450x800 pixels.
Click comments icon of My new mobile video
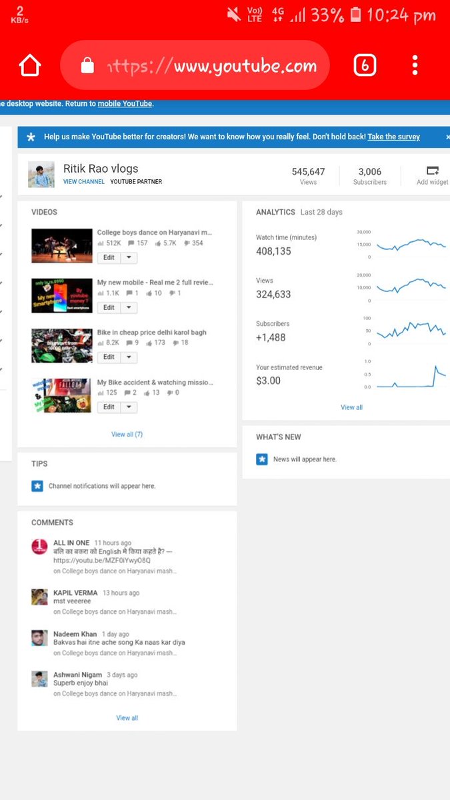coord(129,293)
